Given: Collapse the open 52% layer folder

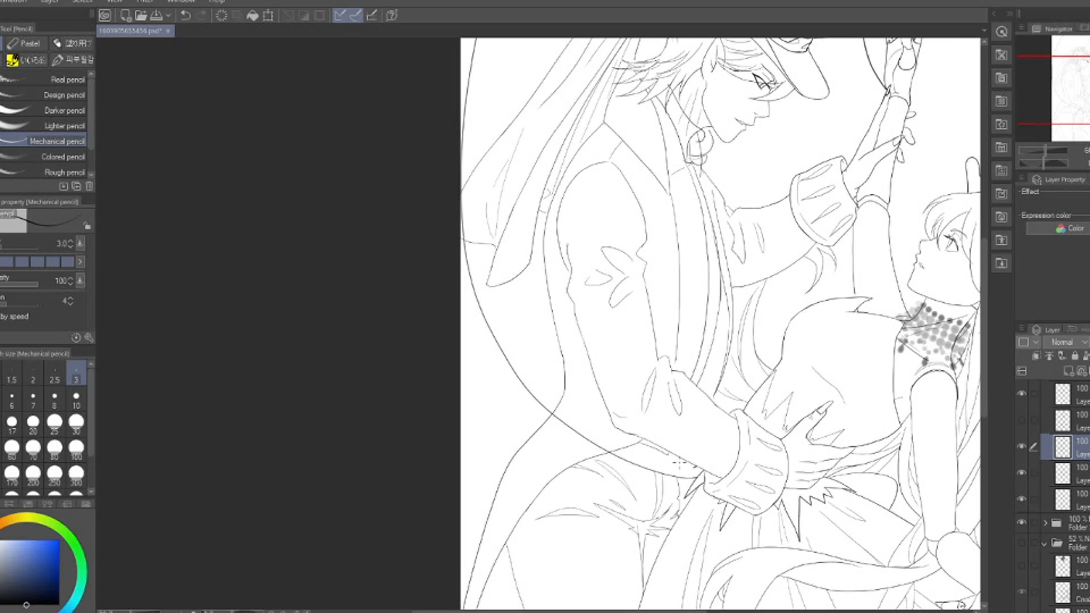Looking at the screenshot, I should [1044, 544].
